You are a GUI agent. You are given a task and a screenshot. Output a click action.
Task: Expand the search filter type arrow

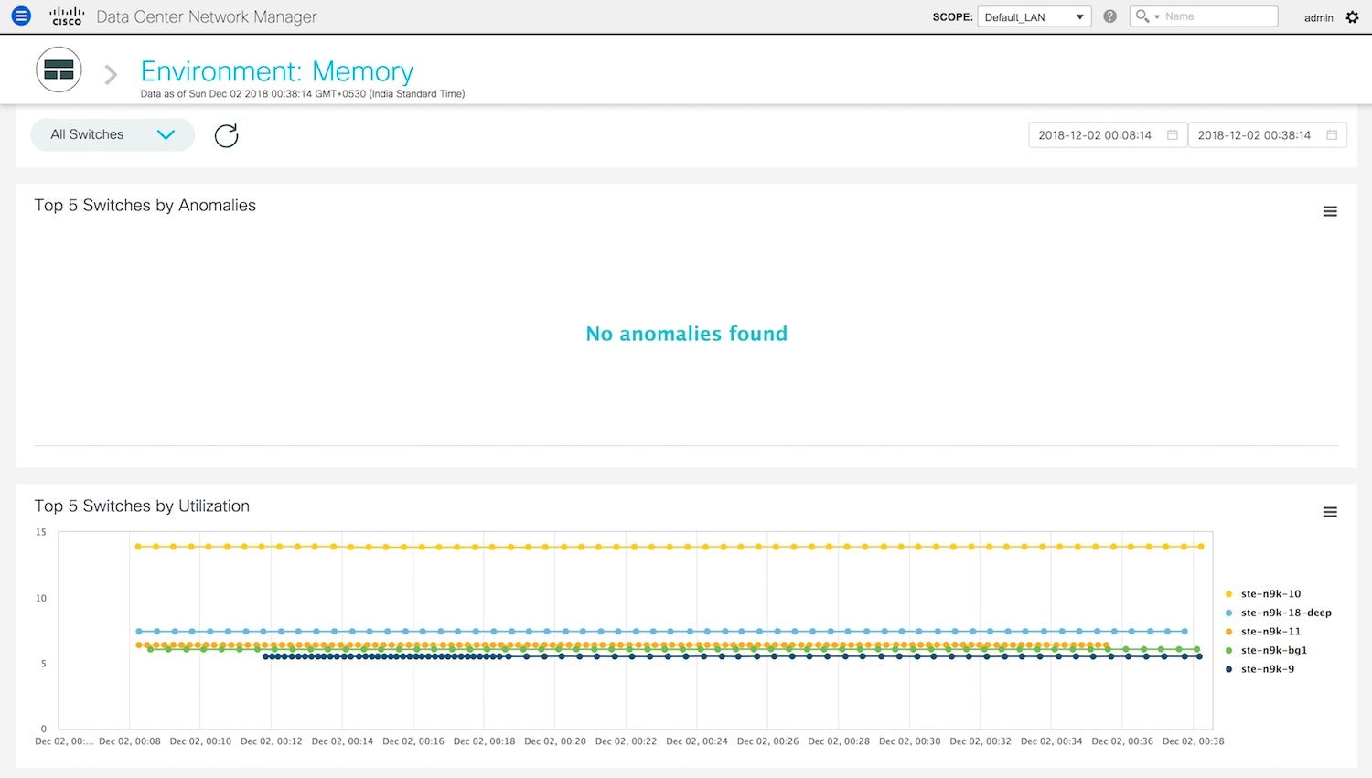coord(1156,17)
